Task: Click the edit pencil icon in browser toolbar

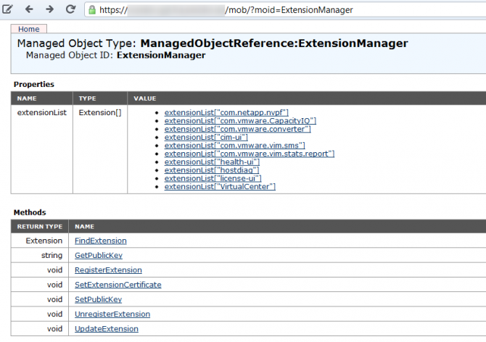Action: (9, 10)
